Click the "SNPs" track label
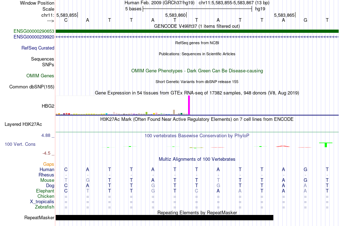Viewport: 339px width, 226px height. pyautogui.click(x=48, y=65)
